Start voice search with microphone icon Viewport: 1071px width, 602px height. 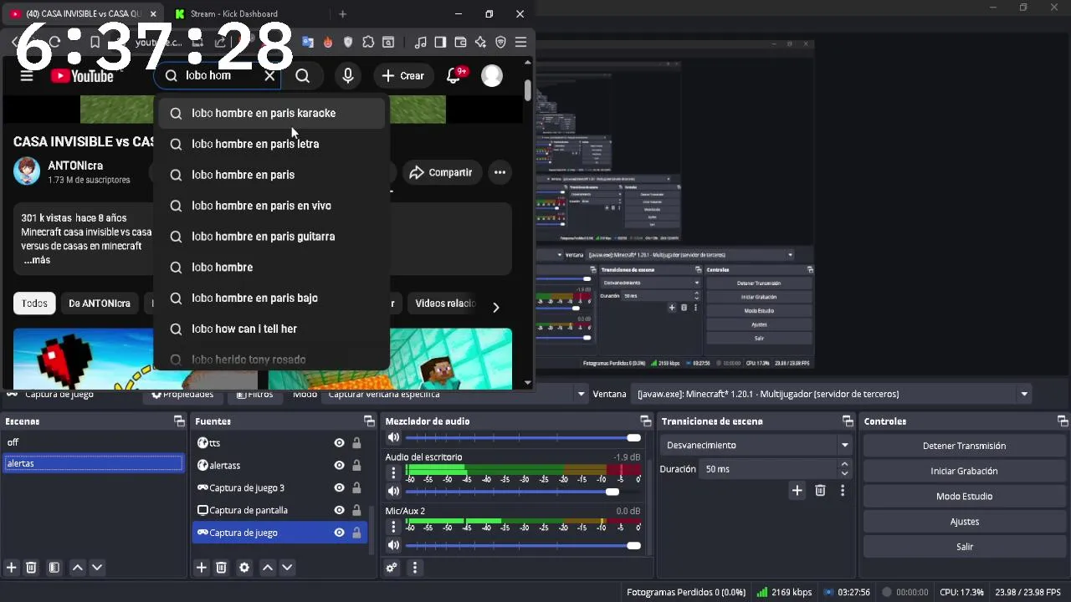click(x=348, y=76)
